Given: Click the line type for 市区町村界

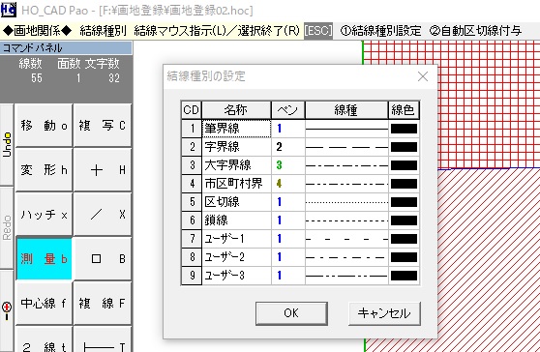Looking at the screenshot, I should coord(346,184).
